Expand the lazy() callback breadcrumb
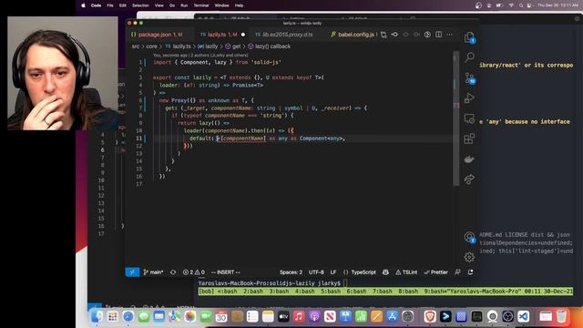Image resolution: width=583 pixels, height=328 pixels. point(270,46)
